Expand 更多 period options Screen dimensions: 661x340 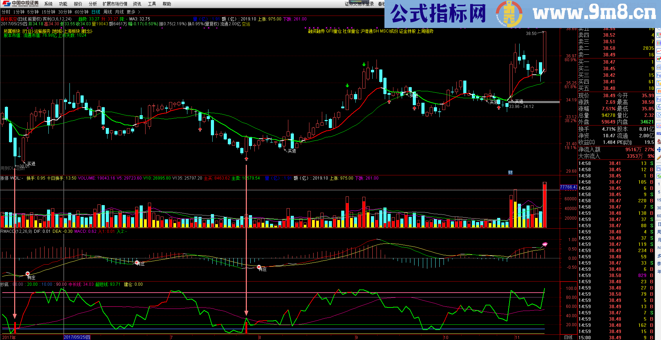[131, 12]
